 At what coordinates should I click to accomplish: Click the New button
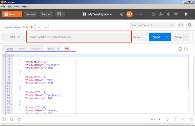coord(10,14)
